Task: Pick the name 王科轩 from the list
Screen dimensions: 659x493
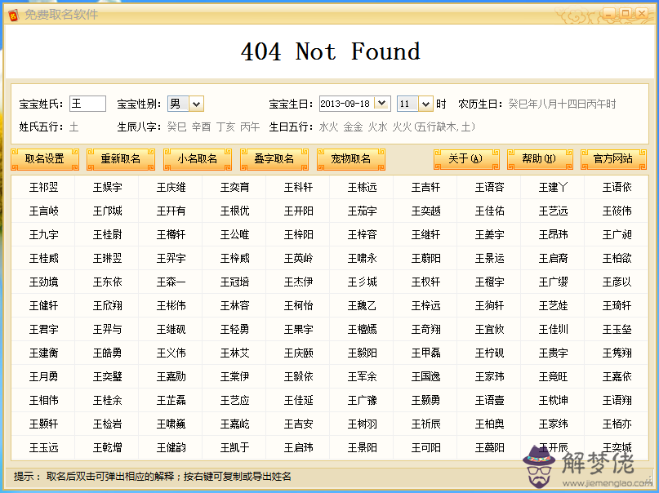Action: 298,188
